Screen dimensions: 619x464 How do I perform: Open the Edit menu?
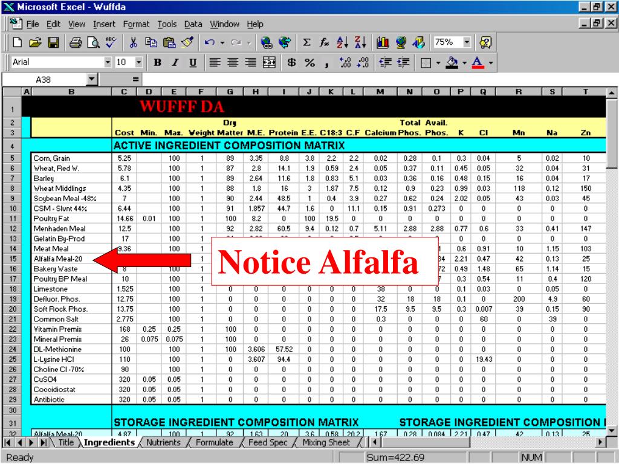53,24
